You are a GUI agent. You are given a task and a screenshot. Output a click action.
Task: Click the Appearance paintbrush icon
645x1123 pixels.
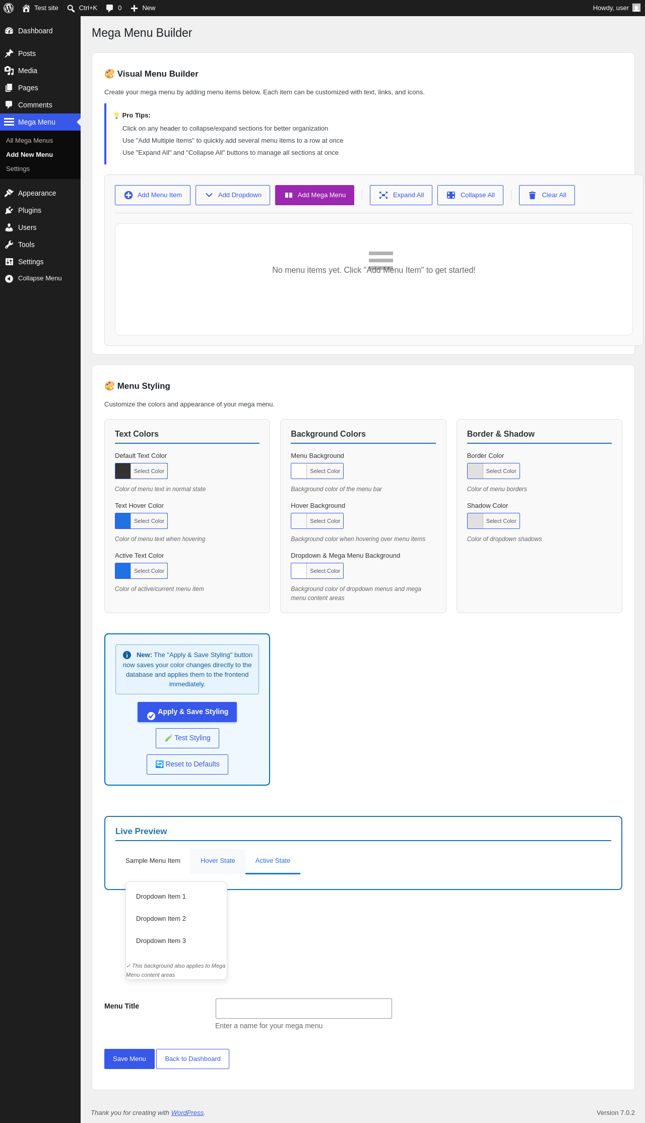(x=9, y=193)
